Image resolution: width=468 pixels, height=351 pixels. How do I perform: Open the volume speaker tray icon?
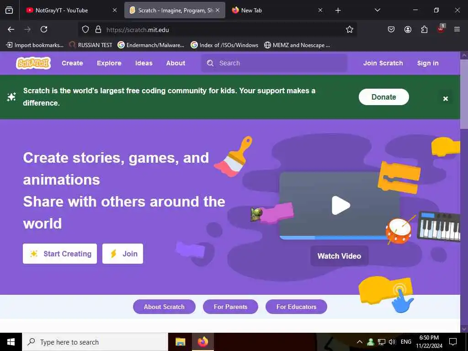(392, 342)
